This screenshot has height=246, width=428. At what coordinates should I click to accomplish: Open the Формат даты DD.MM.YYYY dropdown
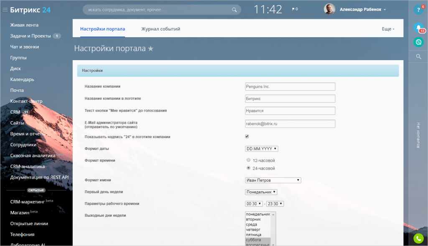click(262, 149)
